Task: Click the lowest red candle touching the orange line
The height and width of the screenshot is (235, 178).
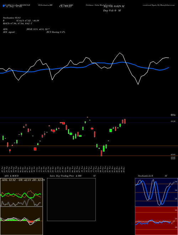Action: click(101, 153)
